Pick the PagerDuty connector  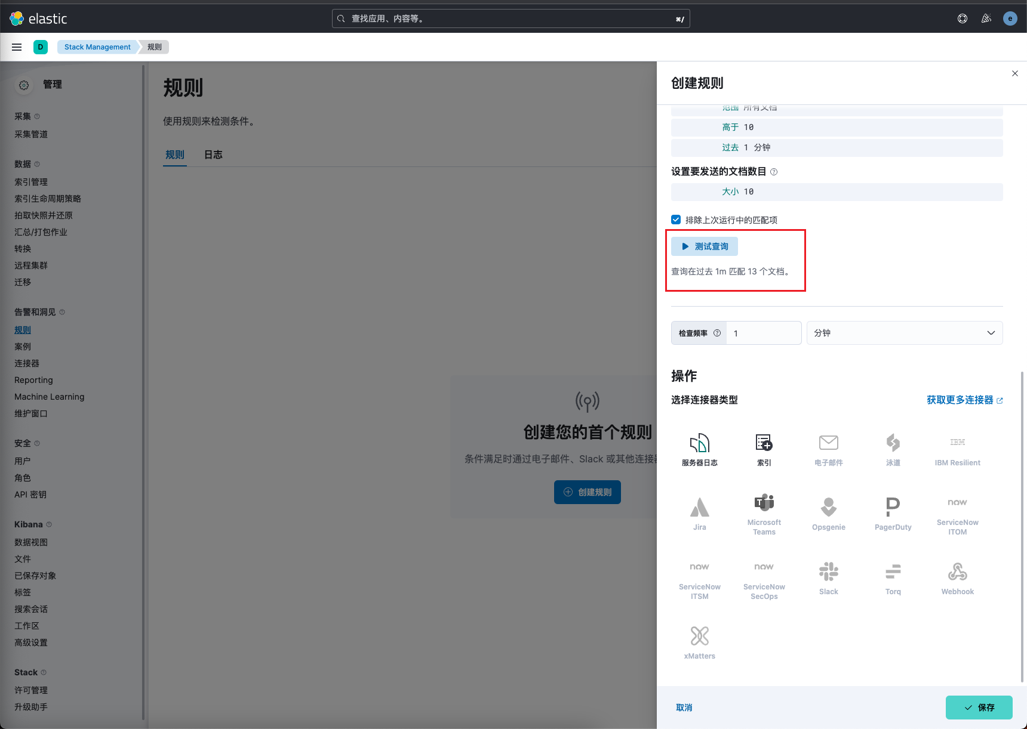tap(893, 514)
